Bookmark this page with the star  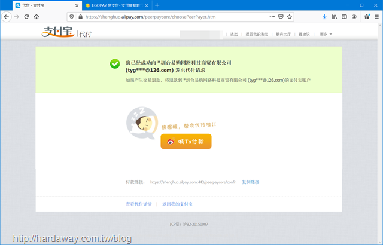coord(290,17)
